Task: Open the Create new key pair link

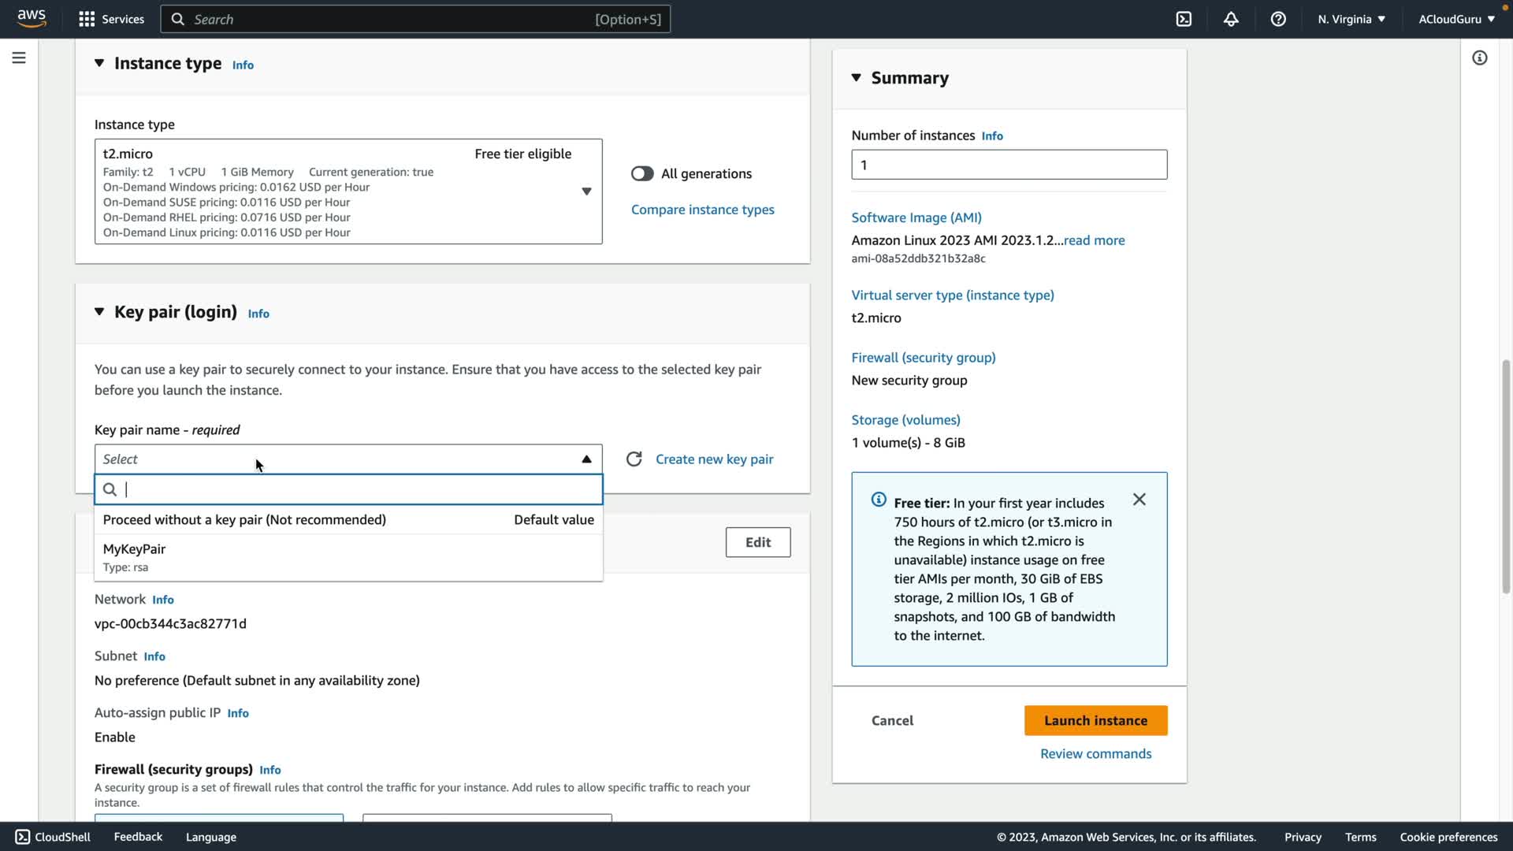Action: [x=714, y=459]
